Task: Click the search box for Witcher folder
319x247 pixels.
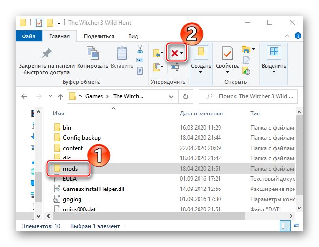Action: click(248, 96)
